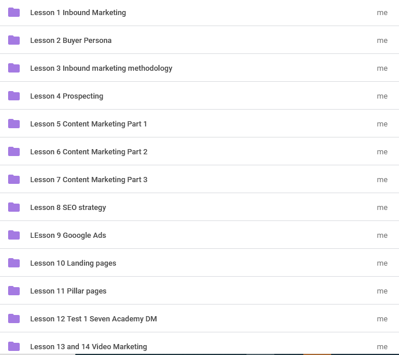Select the Lesson 8 SEO strategy name
Viewport: 399px width, 355px height.
(68, 207)
